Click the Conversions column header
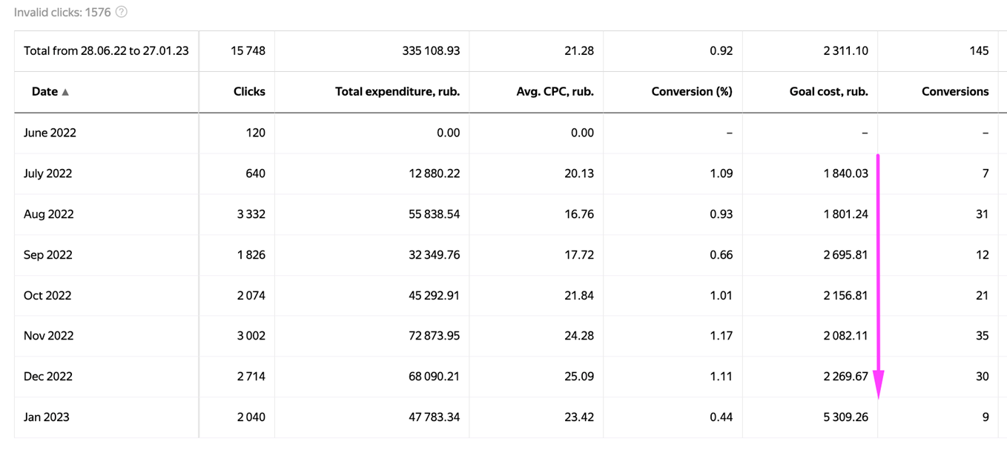 coord(954,92)
